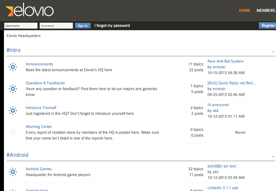Image resolution: width=276 pixels, height=191 pixels.
Task: Open the 'New Anti-Bot System' latest post
Action: 225,61
